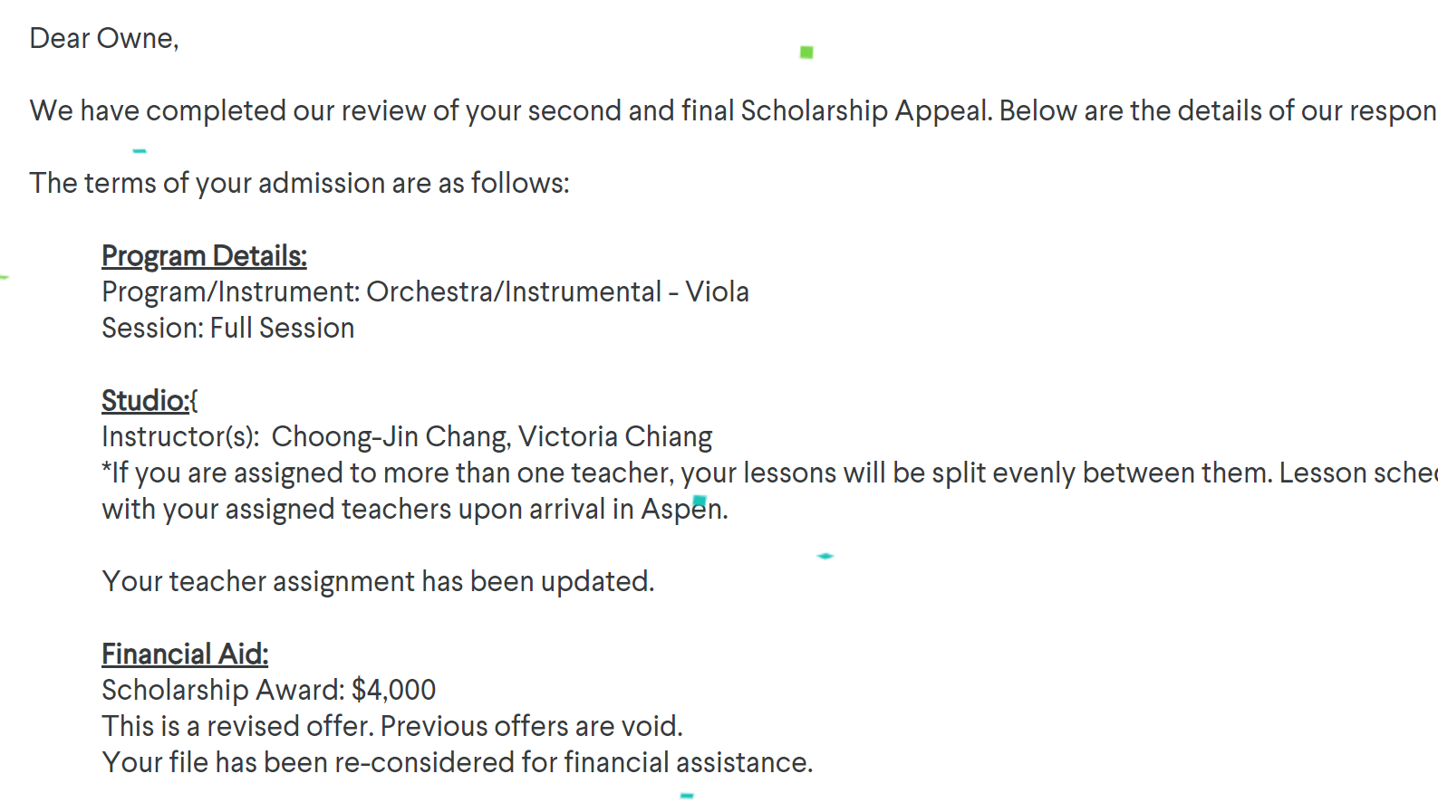
Task: Click the Financial Aid heading
Action: (185, 654)
